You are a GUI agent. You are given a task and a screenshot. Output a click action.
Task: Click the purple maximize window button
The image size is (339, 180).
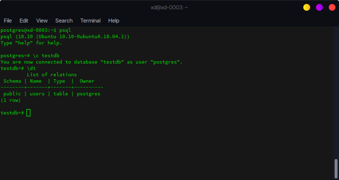click(319, 7)
